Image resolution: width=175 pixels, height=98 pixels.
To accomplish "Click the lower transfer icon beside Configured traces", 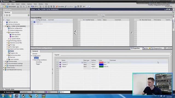I will click(x=75, y=34).
